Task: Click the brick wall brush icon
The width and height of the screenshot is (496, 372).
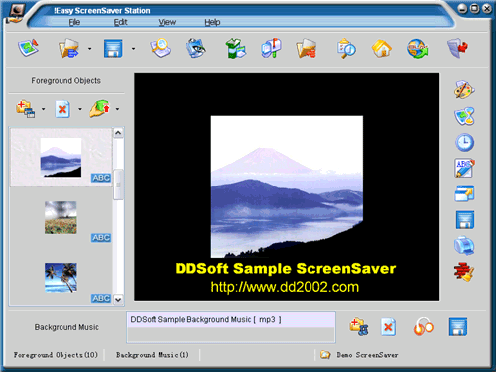Action: click(464, 272)
